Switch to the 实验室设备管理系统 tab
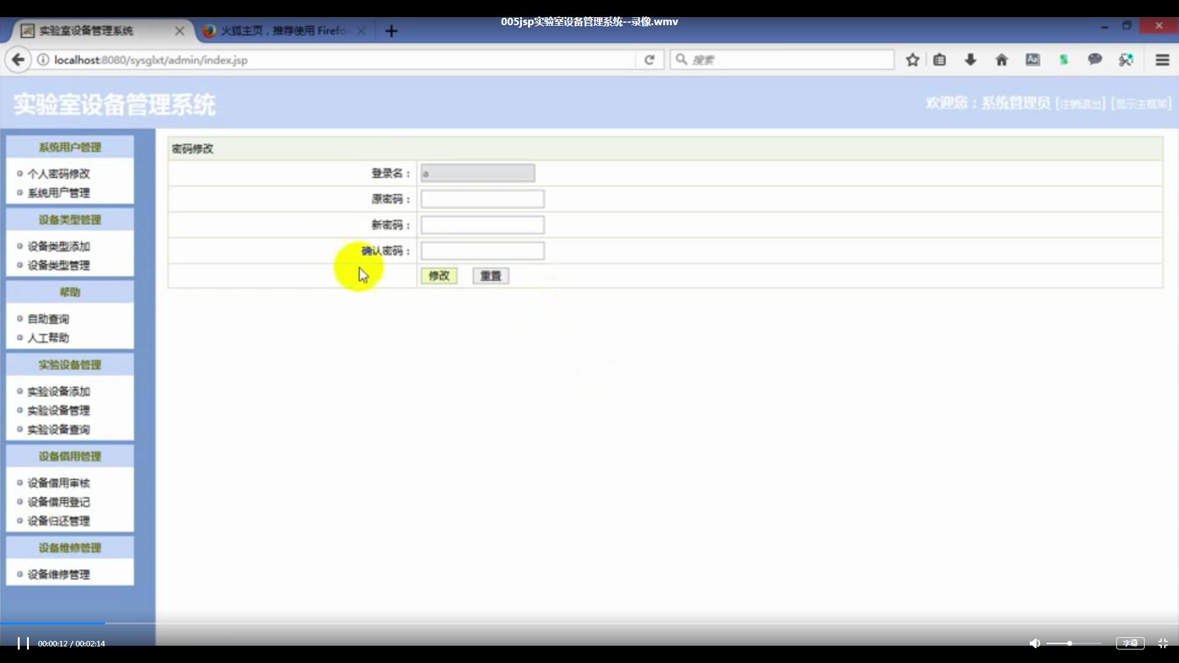The height and width of the screenshot is (663, 1179). click(101, 31)
